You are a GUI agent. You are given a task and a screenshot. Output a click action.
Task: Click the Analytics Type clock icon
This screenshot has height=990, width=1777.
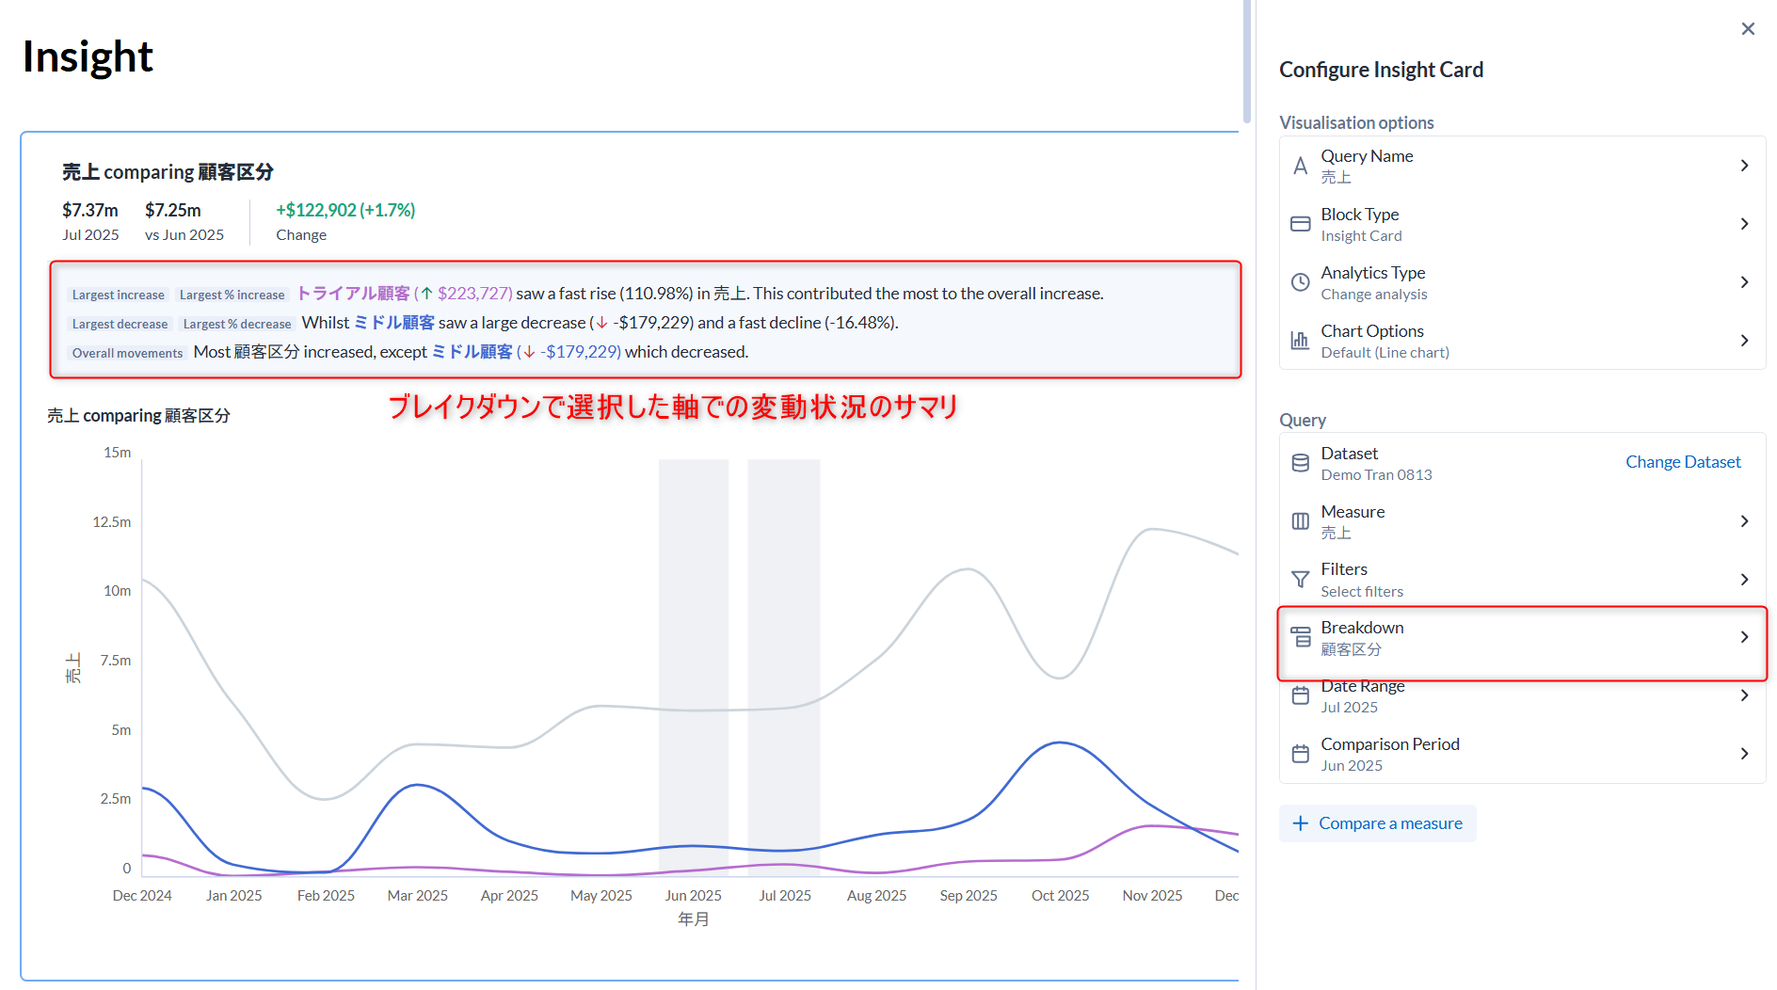point(1300,282)
